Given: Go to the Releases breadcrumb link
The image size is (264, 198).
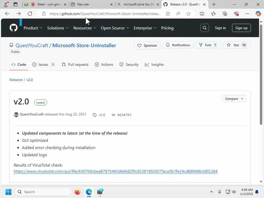Looking at the screenshot, I should coord(16,80).
